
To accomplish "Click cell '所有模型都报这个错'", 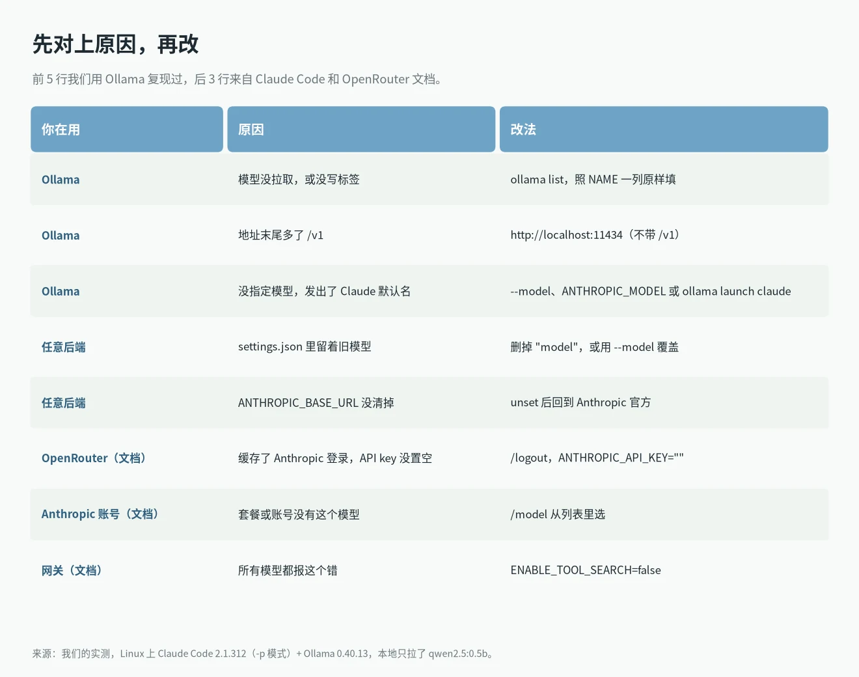I will (x=288, y=571).
